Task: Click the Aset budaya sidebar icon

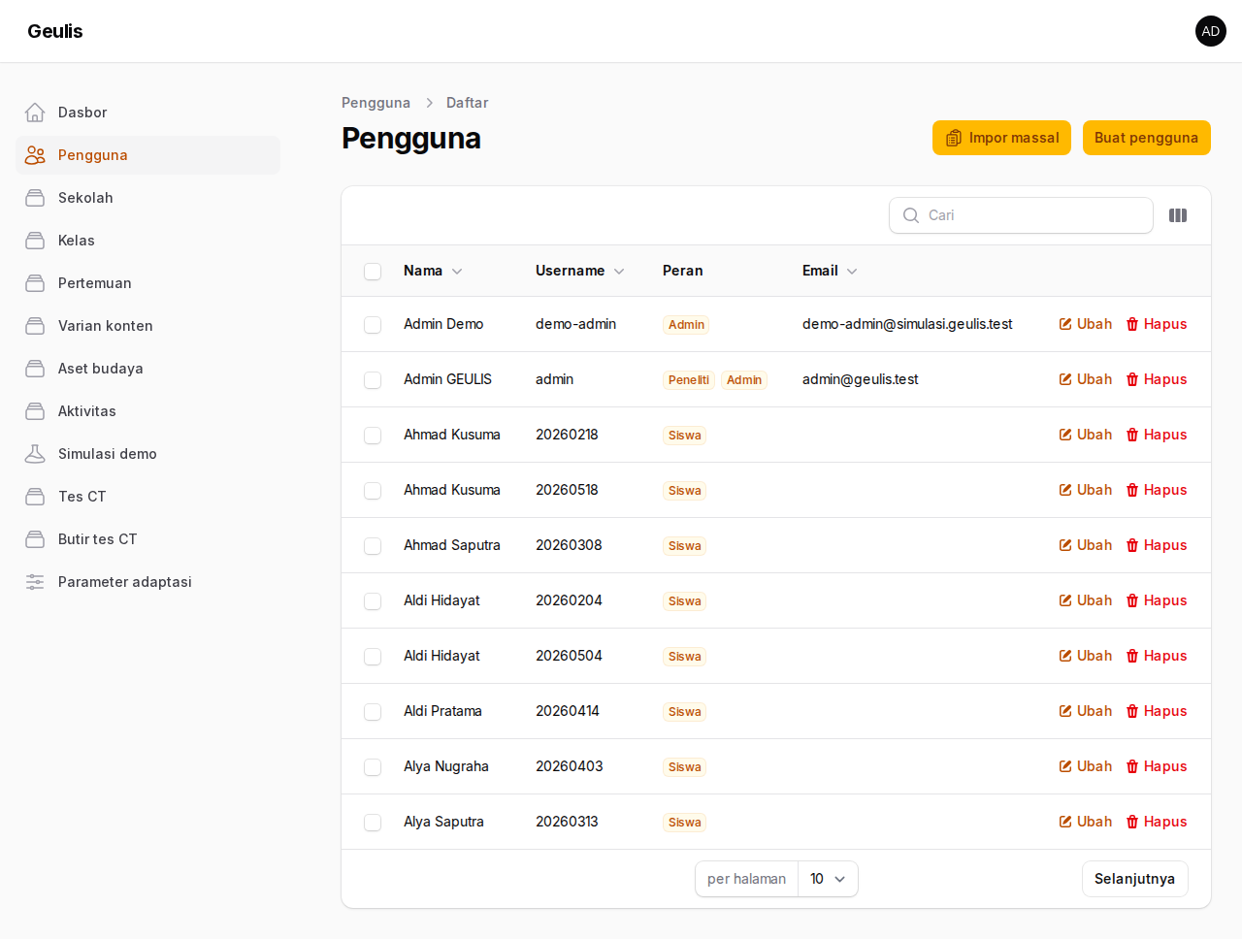Action: click(35, 369)
